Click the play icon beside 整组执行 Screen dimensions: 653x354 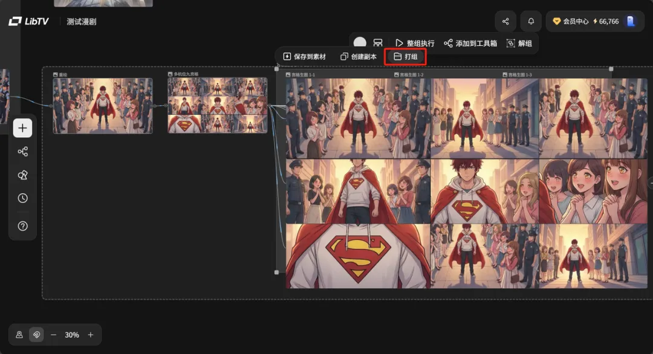pos(399,43)
